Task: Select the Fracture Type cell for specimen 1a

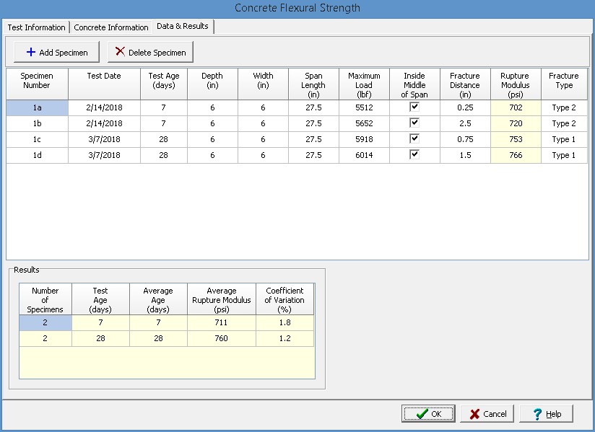Action: coord(564,107)
